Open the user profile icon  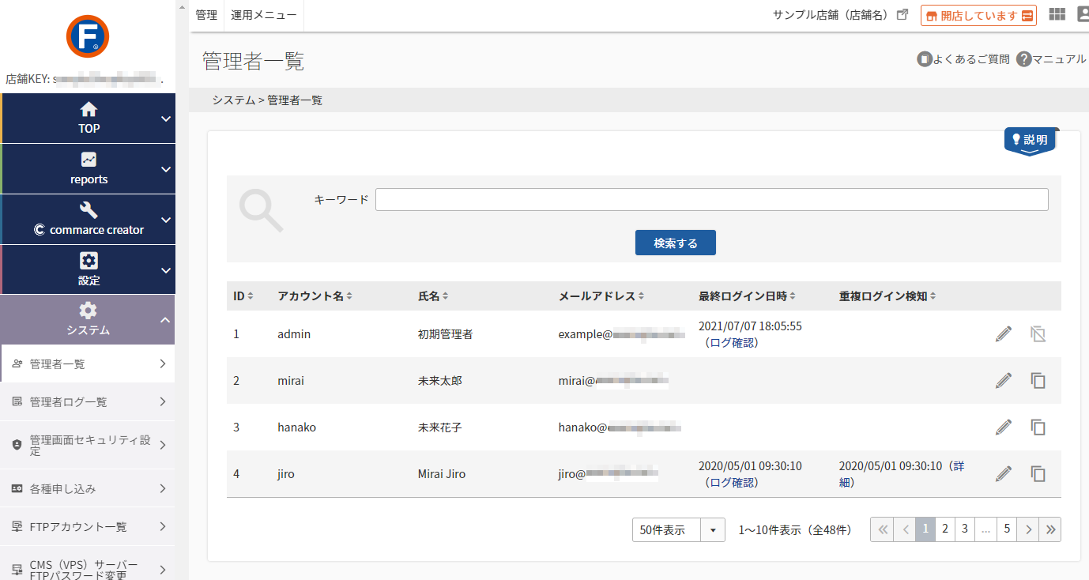pos(1083,14)
